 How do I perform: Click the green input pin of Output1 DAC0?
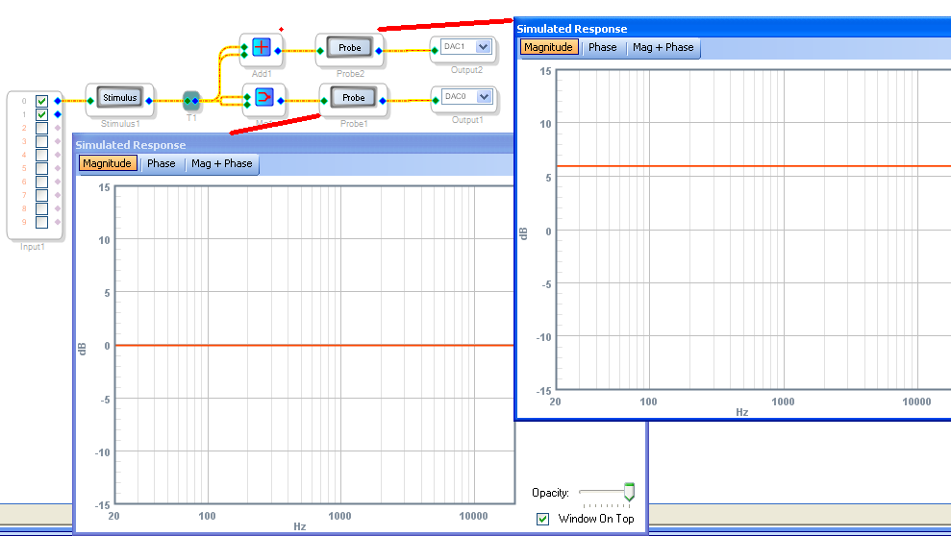click(435, 99)
